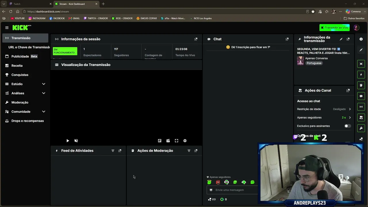Screen dimensions: 368x207
Task: Open the browser tab list dropdown
Action: click(x=4, y=4)
